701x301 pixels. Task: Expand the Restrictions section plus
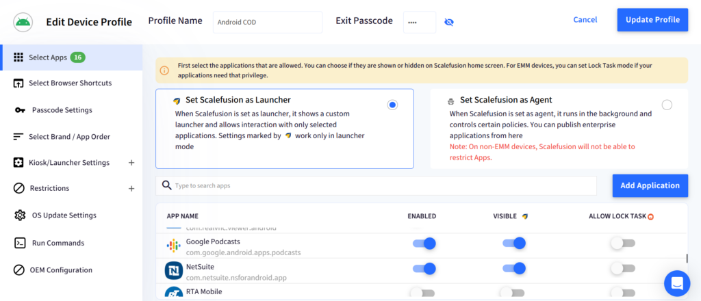click(x=131, y=188)
